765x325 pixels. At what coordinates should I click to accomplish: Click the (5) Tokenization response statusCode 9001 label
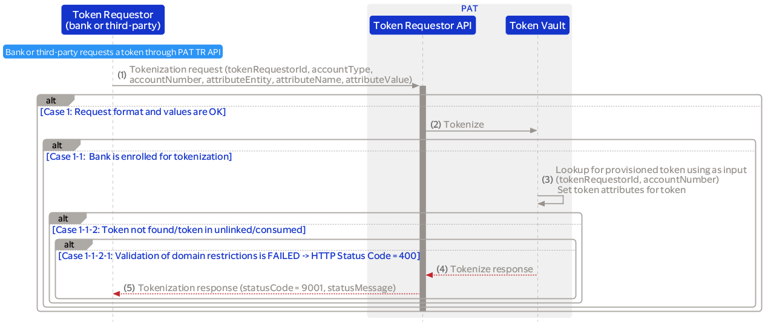point(260,288)
